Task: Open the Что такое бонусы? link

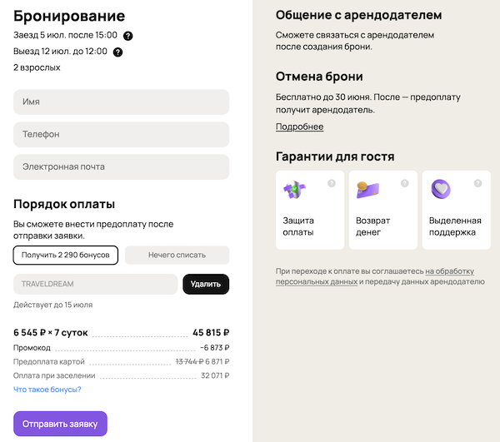Action: pyautogui.click(x=47, y=390)
